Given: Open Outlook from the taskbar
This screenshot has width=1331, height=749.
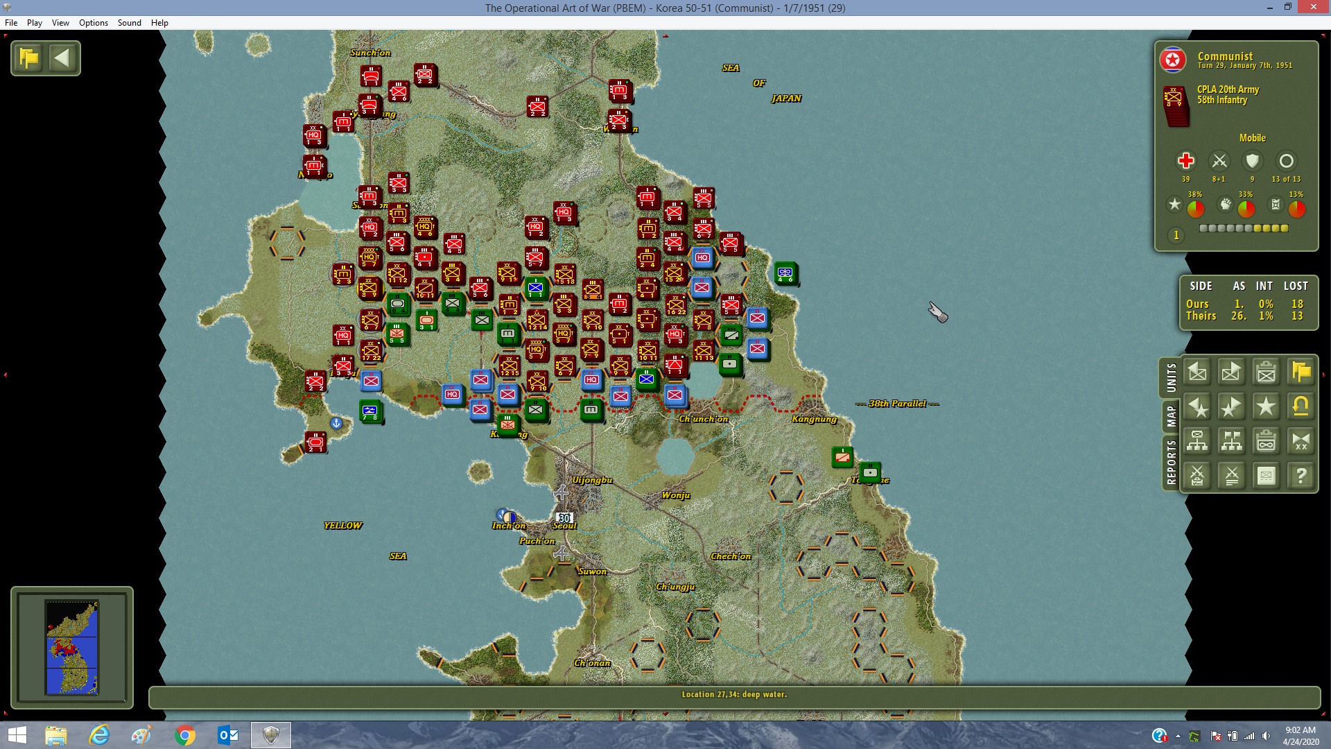Looking at the screenshot, I should point(228,735).
